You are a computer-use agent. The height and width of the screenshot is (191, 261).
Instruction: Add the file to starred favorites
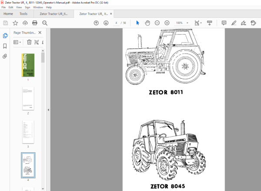(15, 23)
